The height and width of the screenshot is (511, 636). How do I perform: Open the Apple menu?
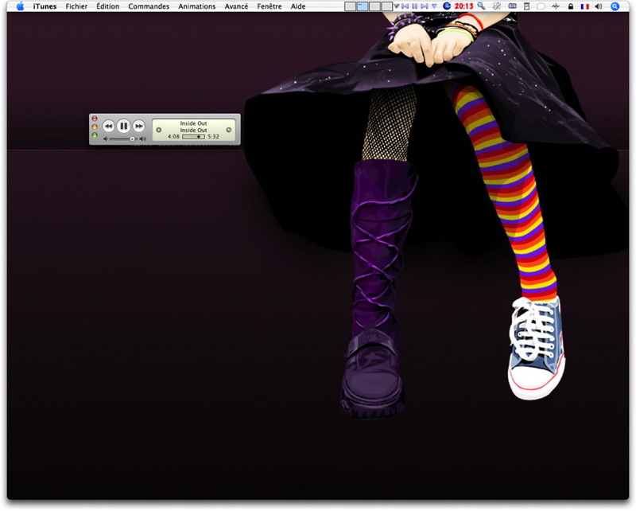pyautogui.click(x=20, y=6)
